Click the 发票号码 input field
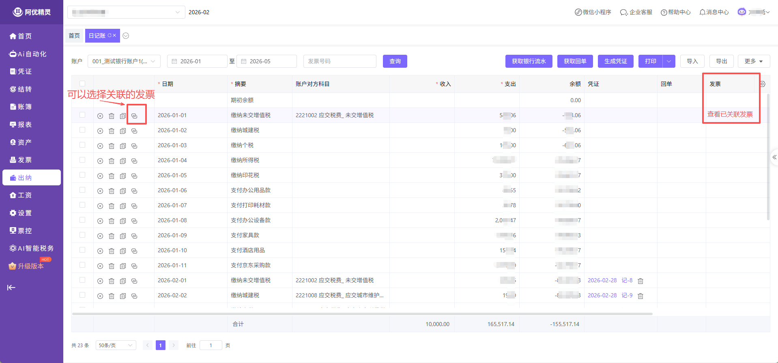 (x=340, y=61)
